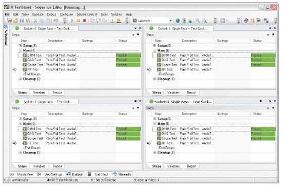Toggle the pin on Socket 1 Steps pane
Screen dimensions: 283x187
pyautogui.click(x=273, y=34)
